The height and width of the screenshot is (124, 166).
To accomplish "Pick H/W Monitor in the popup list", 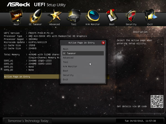I will (83, 66).
